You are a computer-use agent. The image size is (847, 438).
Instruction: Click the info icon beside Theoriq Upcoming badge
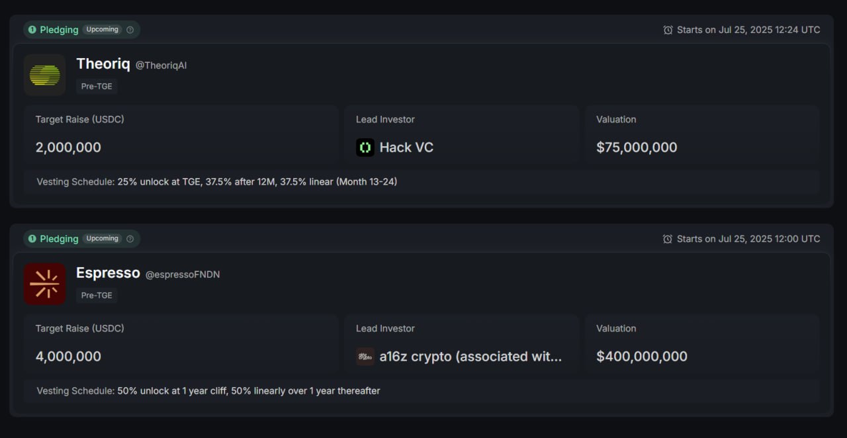click(130, 30)
